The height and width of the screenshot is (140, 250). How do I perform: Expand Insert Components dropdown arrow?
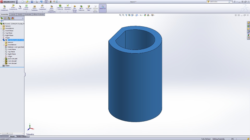pos(13,12)
